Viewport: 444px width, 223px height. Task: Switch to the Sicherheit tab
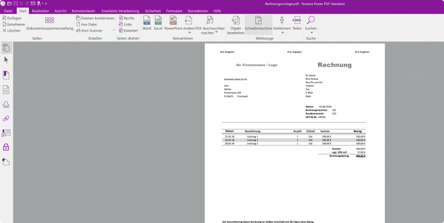153,11
